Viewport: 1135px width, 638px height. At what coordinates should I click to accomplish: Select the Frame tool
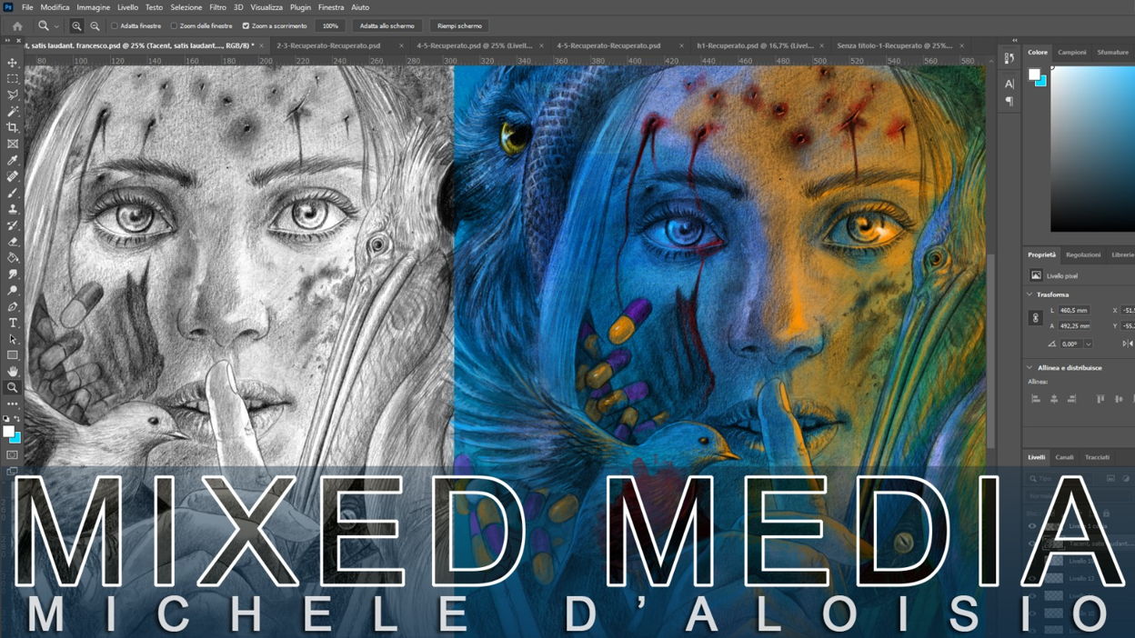coord(13,145)
